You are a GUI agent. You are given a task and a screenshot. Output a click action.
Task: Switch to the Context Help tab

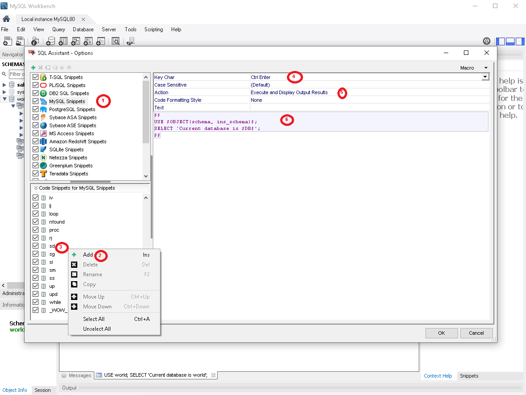[438, 376]
